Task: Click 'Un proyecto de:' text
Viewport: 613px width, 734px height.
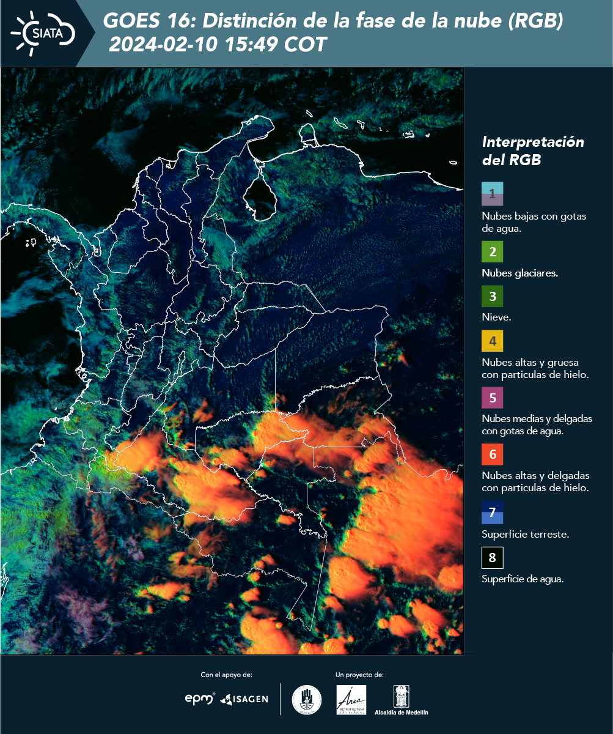Action: (359, 675)
